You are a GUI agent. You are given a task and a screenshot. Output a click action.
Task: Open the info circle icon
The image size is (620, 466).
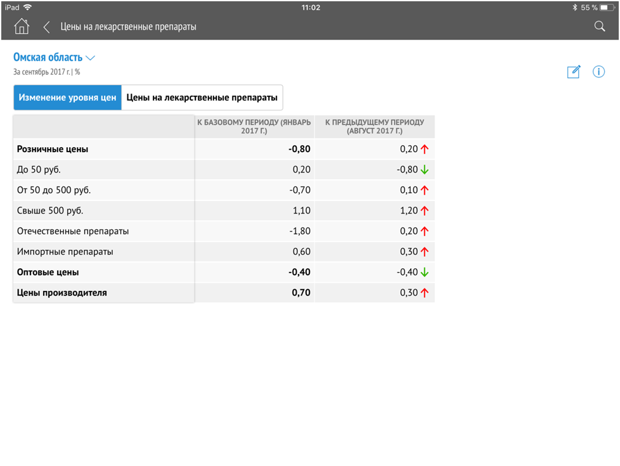598,72
